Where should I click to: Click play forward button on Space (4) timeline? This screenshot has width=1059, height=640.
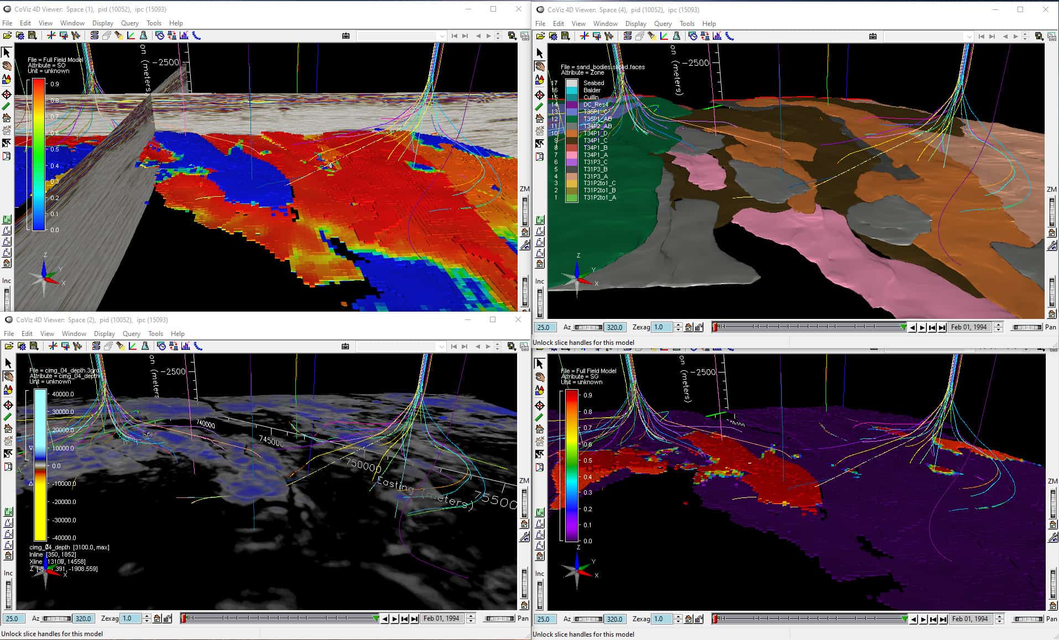922,327
